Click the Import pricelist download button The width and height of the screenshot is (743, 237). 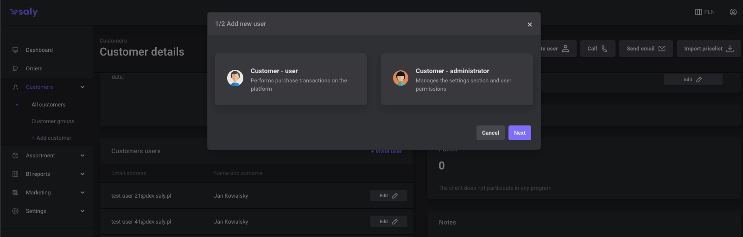[708, 49]
